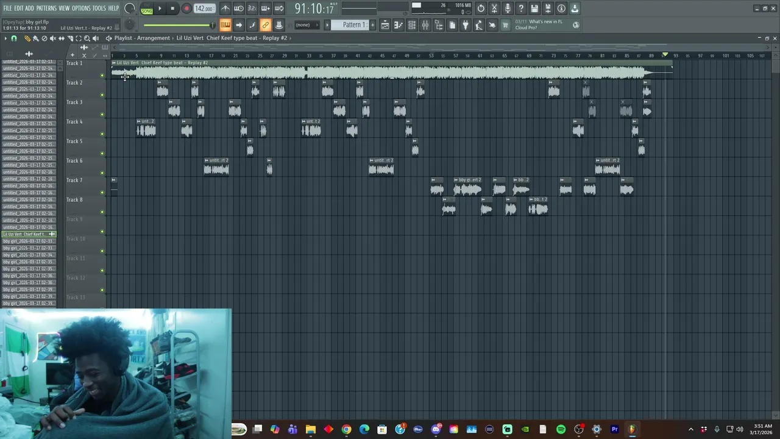
Task: Click the Record button
Action: point(186,9)
